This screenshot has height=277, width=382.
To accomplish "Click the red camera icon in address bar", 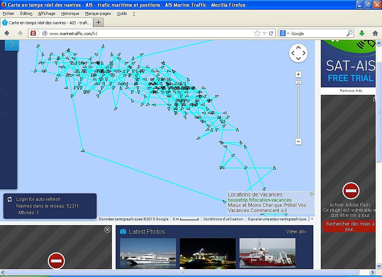I will pyautogui.click(x=33, y=33).
